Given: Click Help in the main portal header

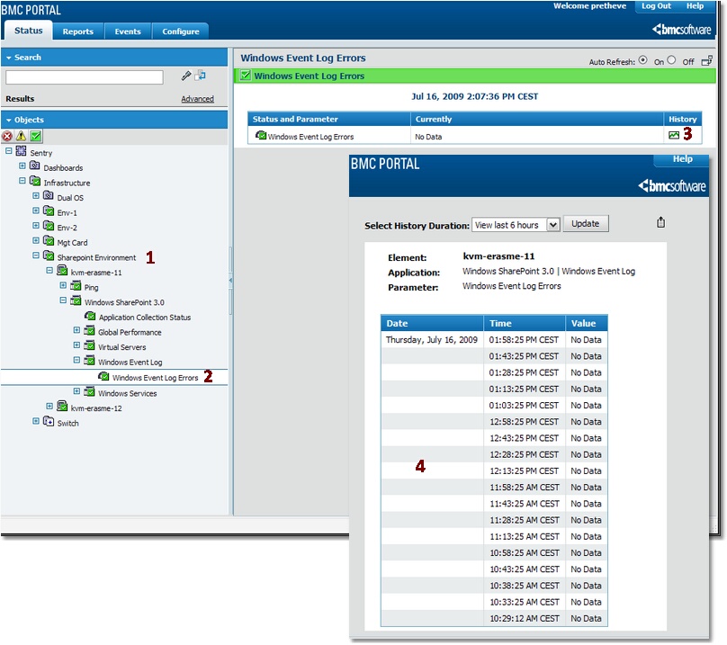Looking at the screenshot, I should 695,5.
